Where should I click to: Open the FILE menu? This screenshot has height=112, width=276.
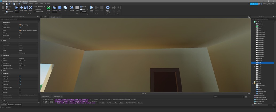click(x=3, y=4)
